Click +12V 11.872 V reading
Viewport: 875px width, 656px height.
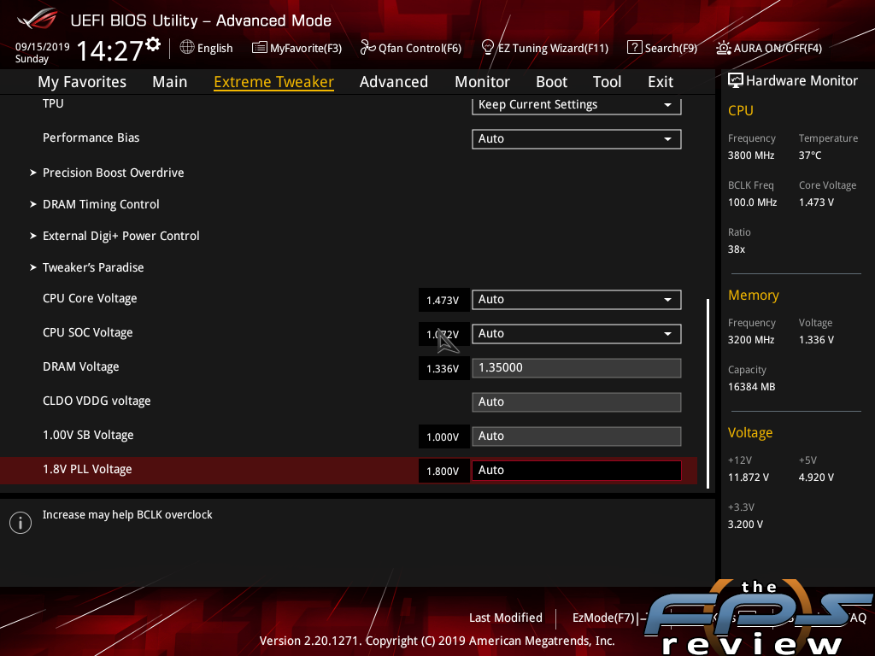coord(749,477)
